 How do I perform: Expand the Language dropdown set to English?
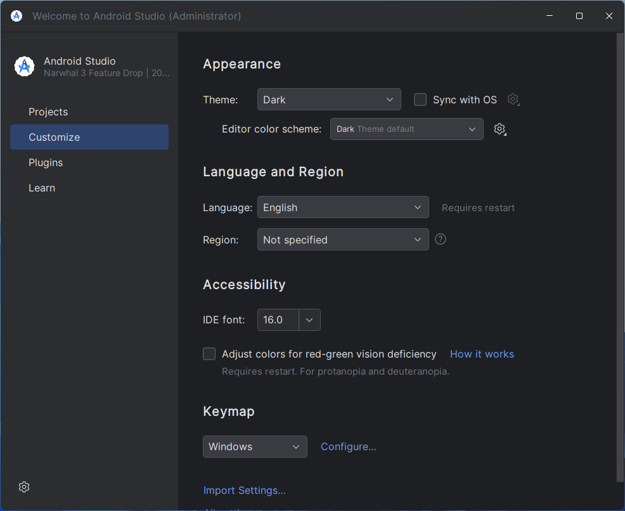(x=343, y=207)
